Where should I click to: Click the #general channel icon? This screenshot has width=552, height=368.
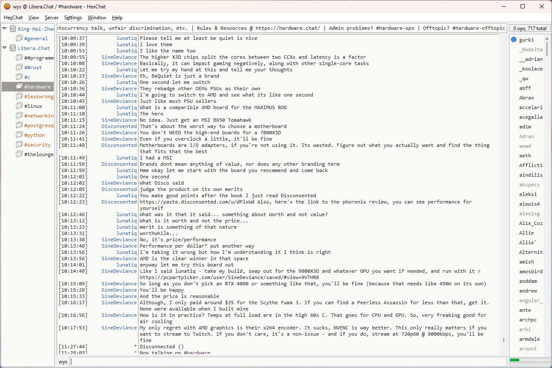[19, 39]
